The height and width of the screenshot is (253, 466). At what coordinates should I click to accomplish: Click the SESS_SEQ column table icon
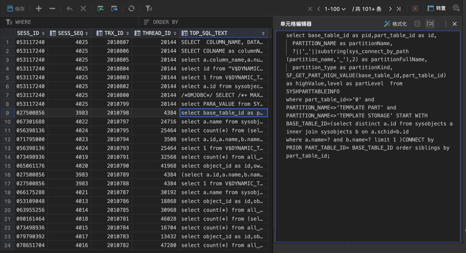tap(53, 33)
